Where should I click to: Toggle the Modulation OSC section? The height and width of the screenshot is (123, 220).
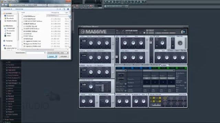click(80, 80)
